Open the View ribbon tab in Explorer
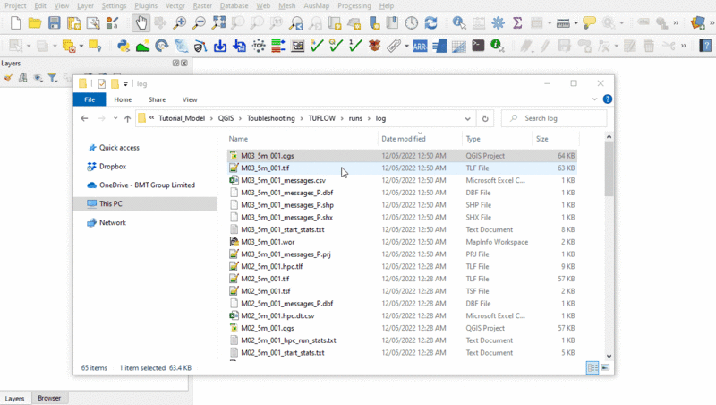The image size is (716, 405). [x=190, y=99]
